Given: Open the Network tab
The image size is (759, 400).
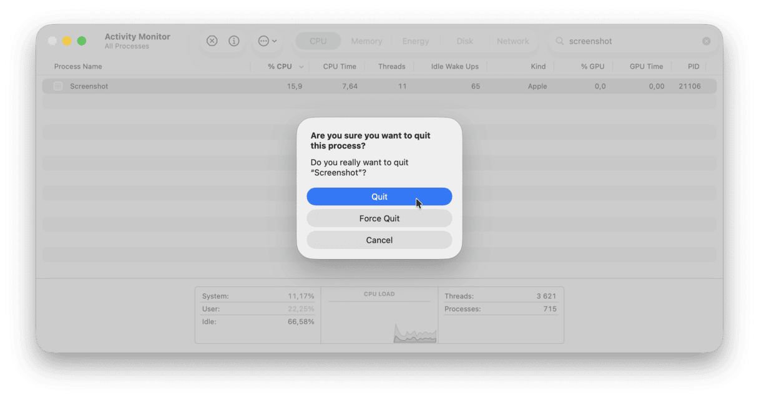Looking at the screenshot, I should 513,41.
